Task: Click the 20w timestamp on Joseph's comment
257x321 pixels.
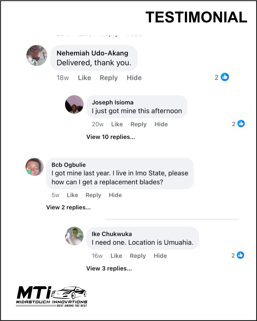Action: 98,124
